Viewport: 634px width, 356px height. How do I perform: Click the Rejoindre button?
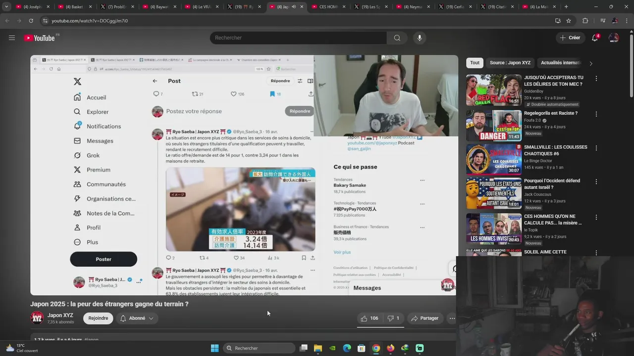(x=98, y=318)
